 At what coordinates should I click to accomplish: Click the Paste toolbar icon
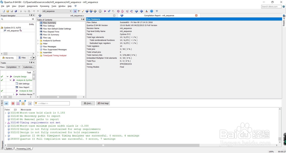pos(29,11)
